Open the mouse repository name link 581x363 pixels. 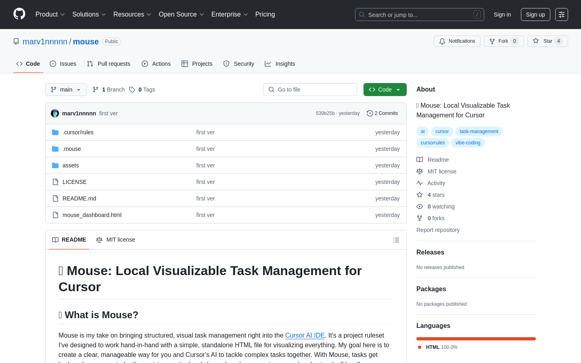(86, 42)
